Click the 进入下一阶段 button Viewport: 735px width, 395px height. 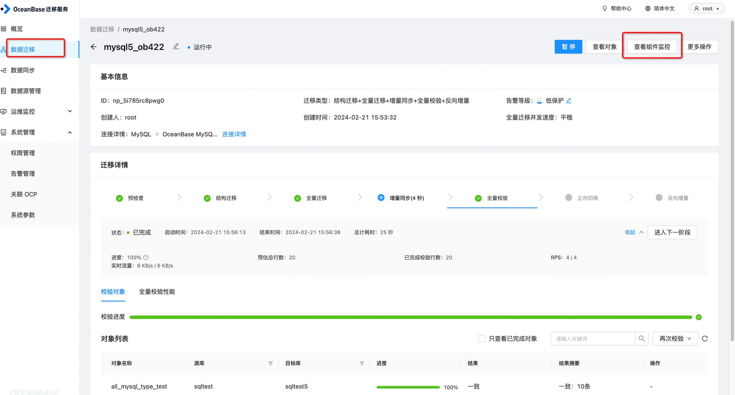[672, 232]
